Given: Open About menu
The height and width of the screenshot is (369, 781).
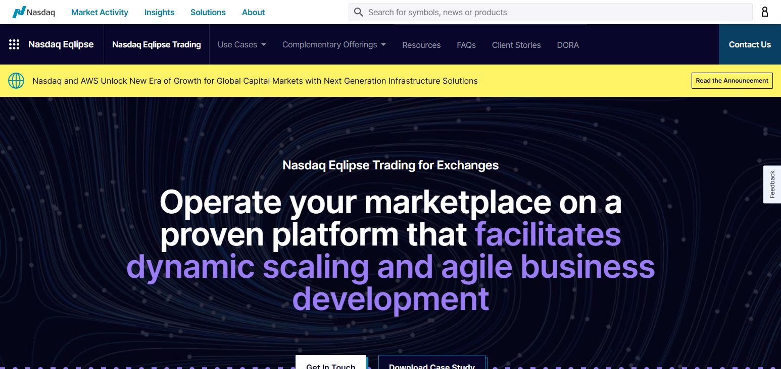Looking at the screenshot, I should 253,12.
